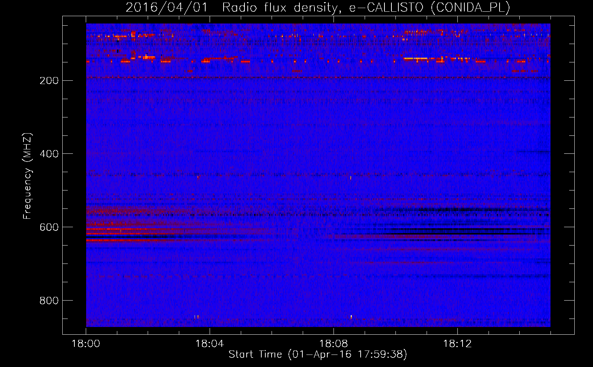
Task: Click the 18:12 time tick label
Action: [x=457, y=344]
